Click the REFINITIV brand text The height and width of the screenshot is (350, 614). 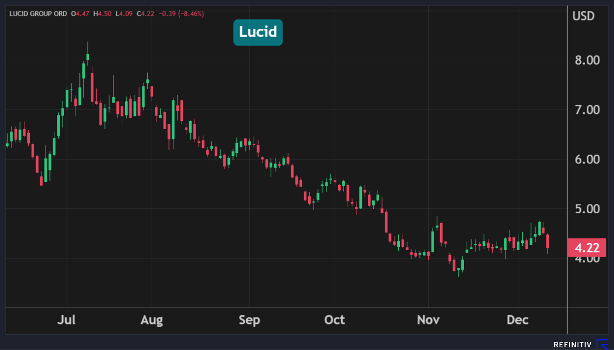coord(573,345)
